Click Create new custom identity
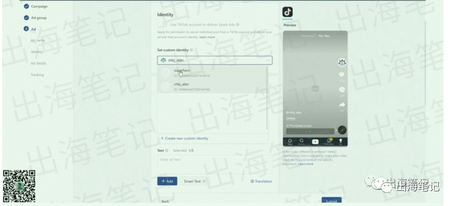 (184, 138)
